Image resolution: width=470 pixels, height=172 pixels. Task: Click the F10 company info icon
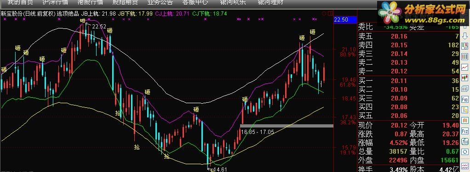click(465, 100)
